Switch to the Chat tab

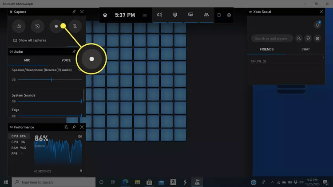pos(305,49)
